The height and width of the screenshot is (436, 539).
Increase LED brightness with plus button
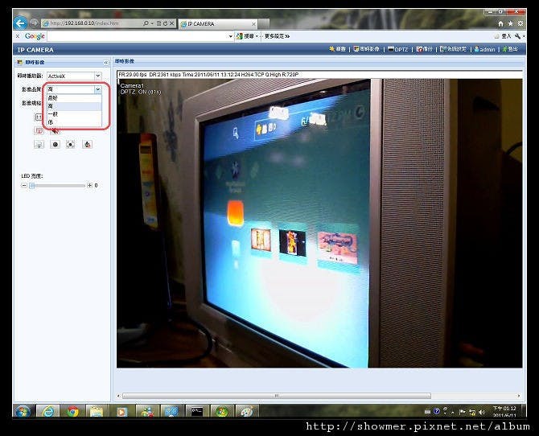click(89, 186)
